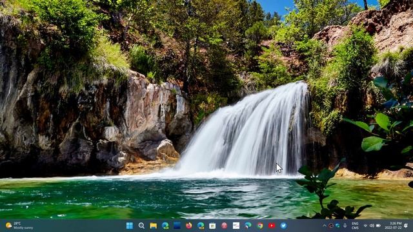Open the Windows Start menu
The width and height of the screenshot is (413, 232).
[x=130, y=226]
